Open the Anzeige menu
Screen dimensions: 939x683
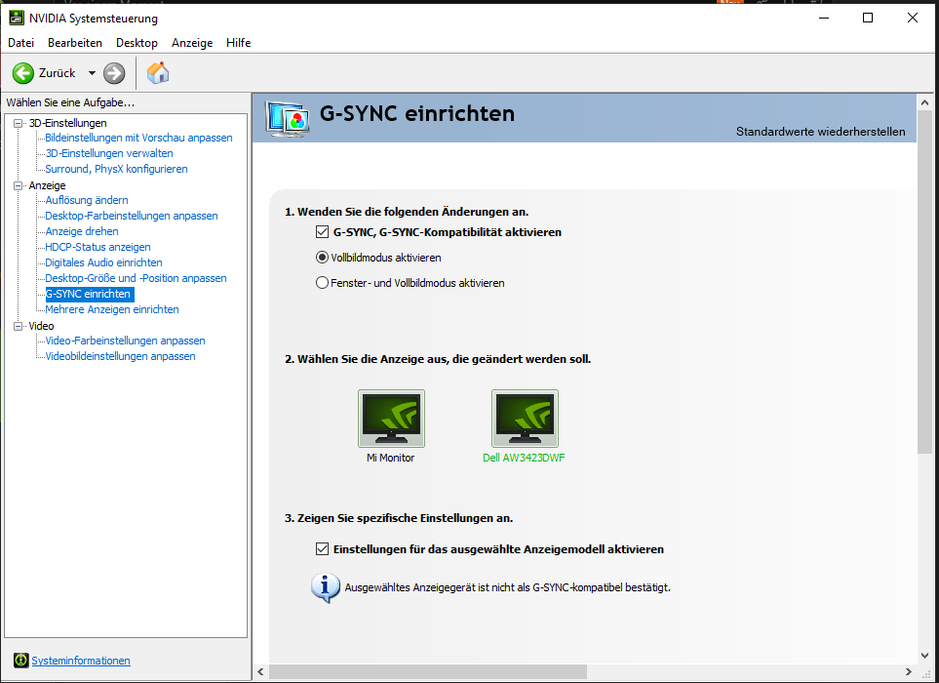[192, 43]
